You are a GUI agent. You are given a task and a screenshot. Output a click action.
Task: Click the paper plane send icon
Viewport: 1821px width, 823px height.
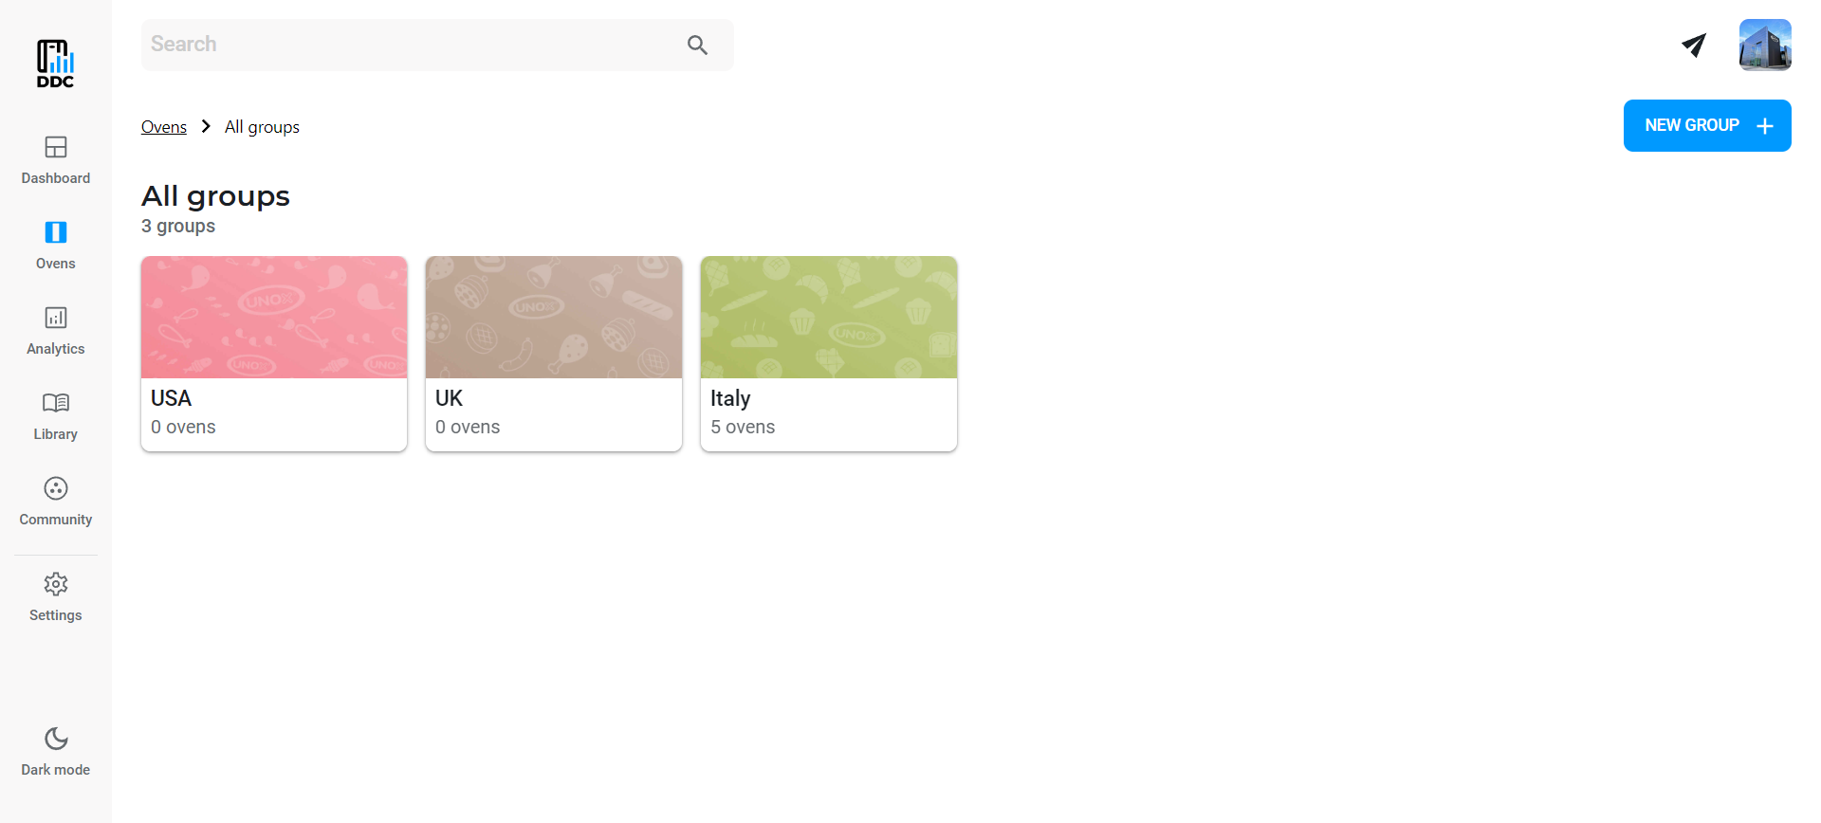[x=1693, y=45]
